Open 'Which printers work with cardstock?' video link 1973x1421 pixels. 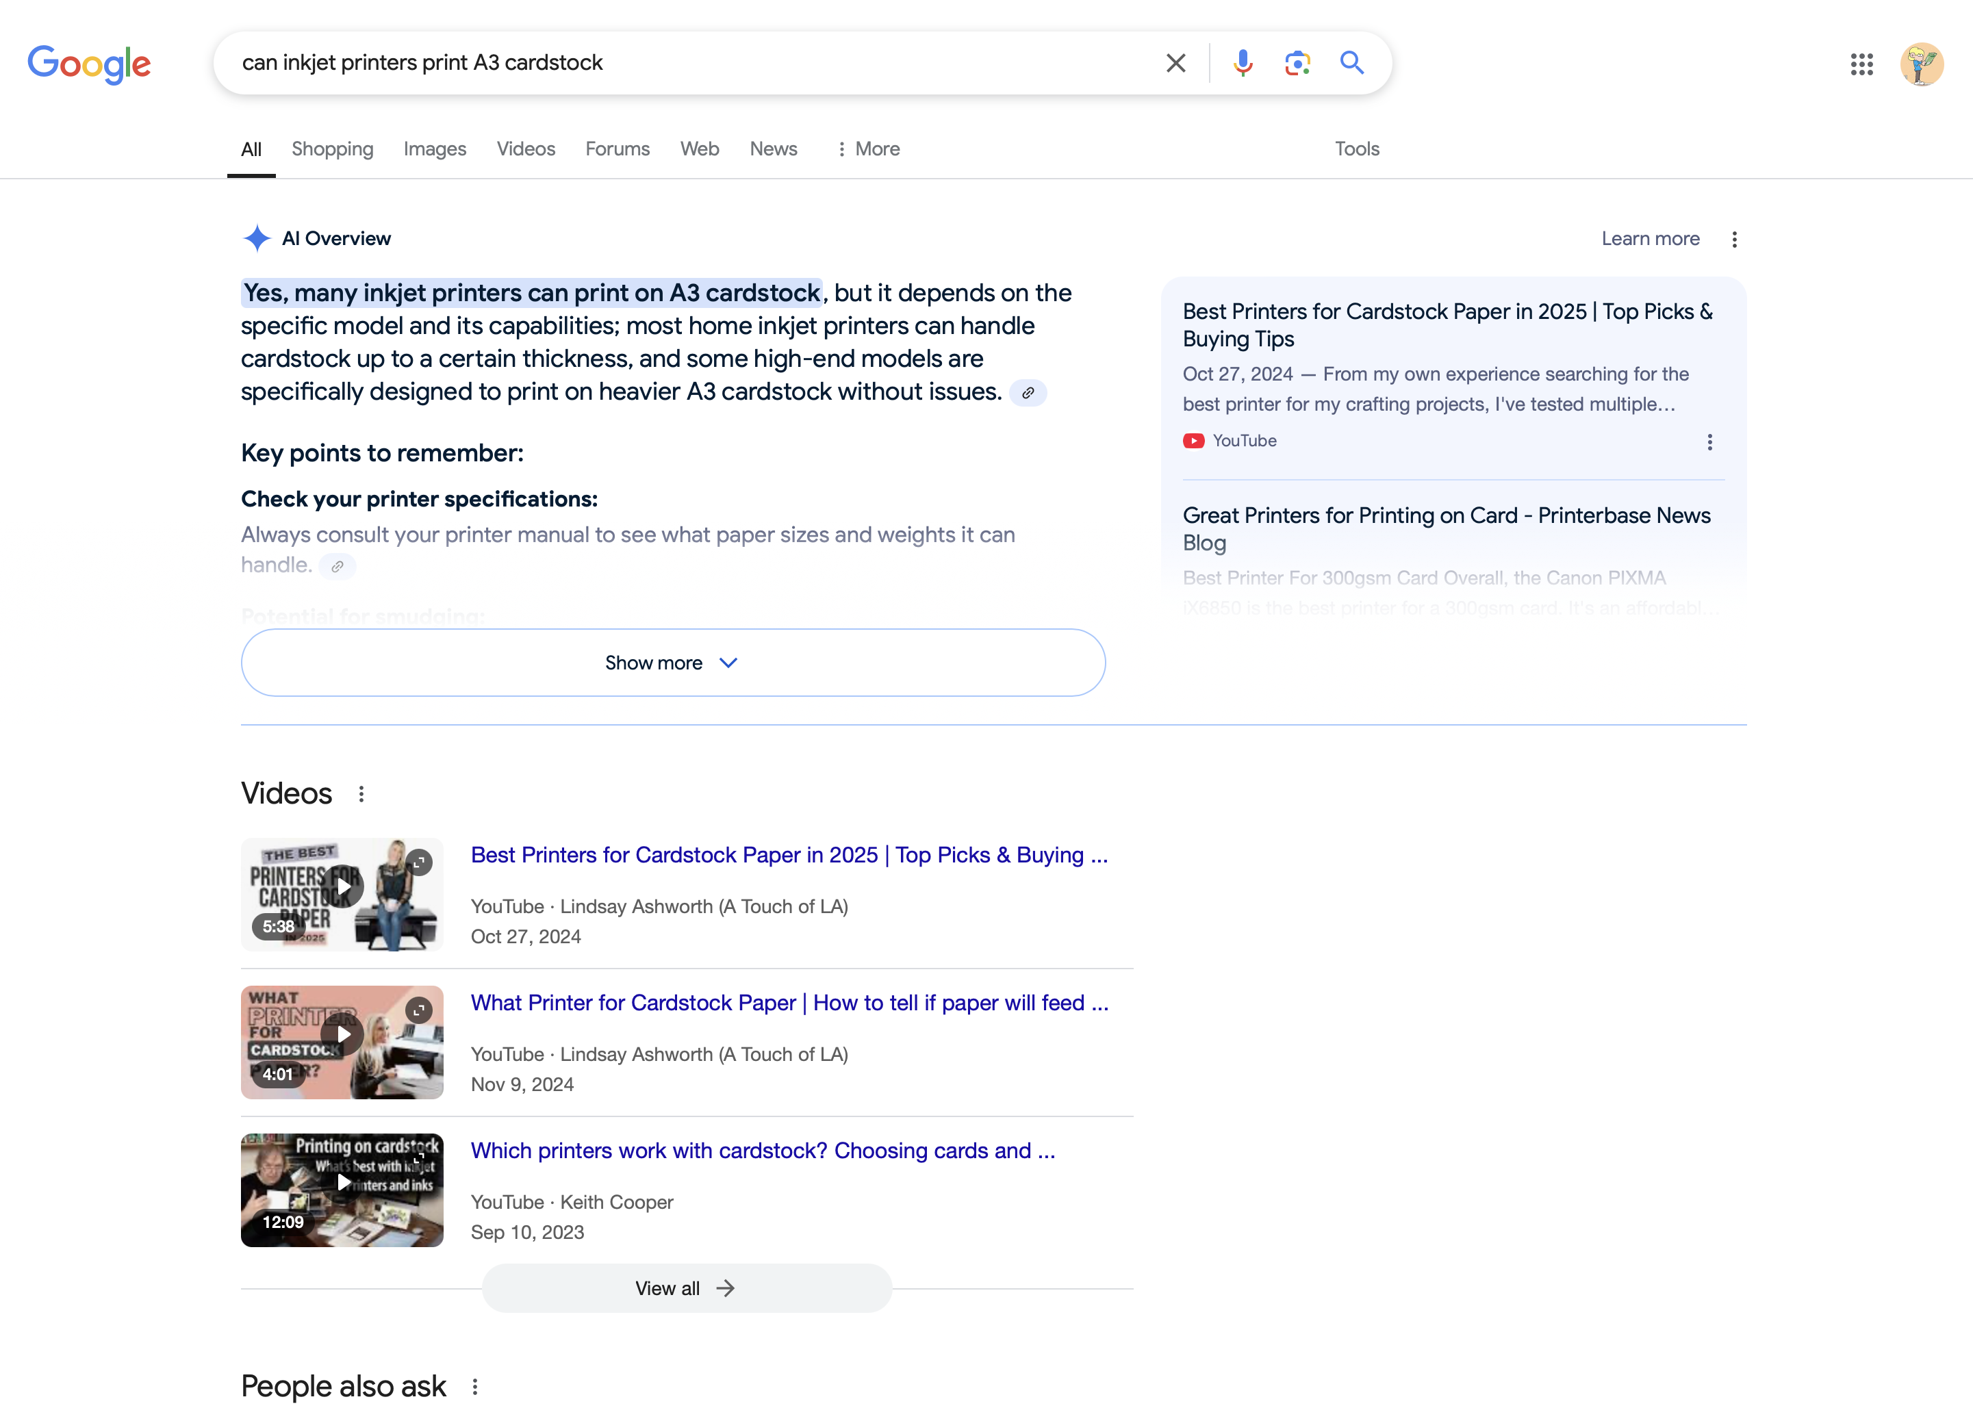coord(763,1151)
